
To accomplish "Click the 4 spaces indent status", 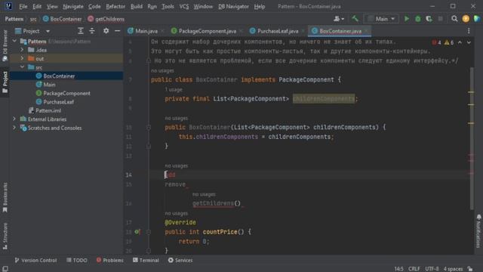I will click(453, 269).
